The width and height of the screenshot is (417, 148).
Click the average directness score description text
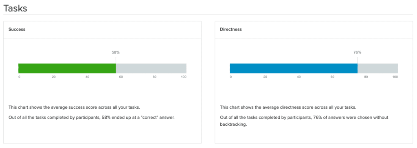tap(288, 107)
